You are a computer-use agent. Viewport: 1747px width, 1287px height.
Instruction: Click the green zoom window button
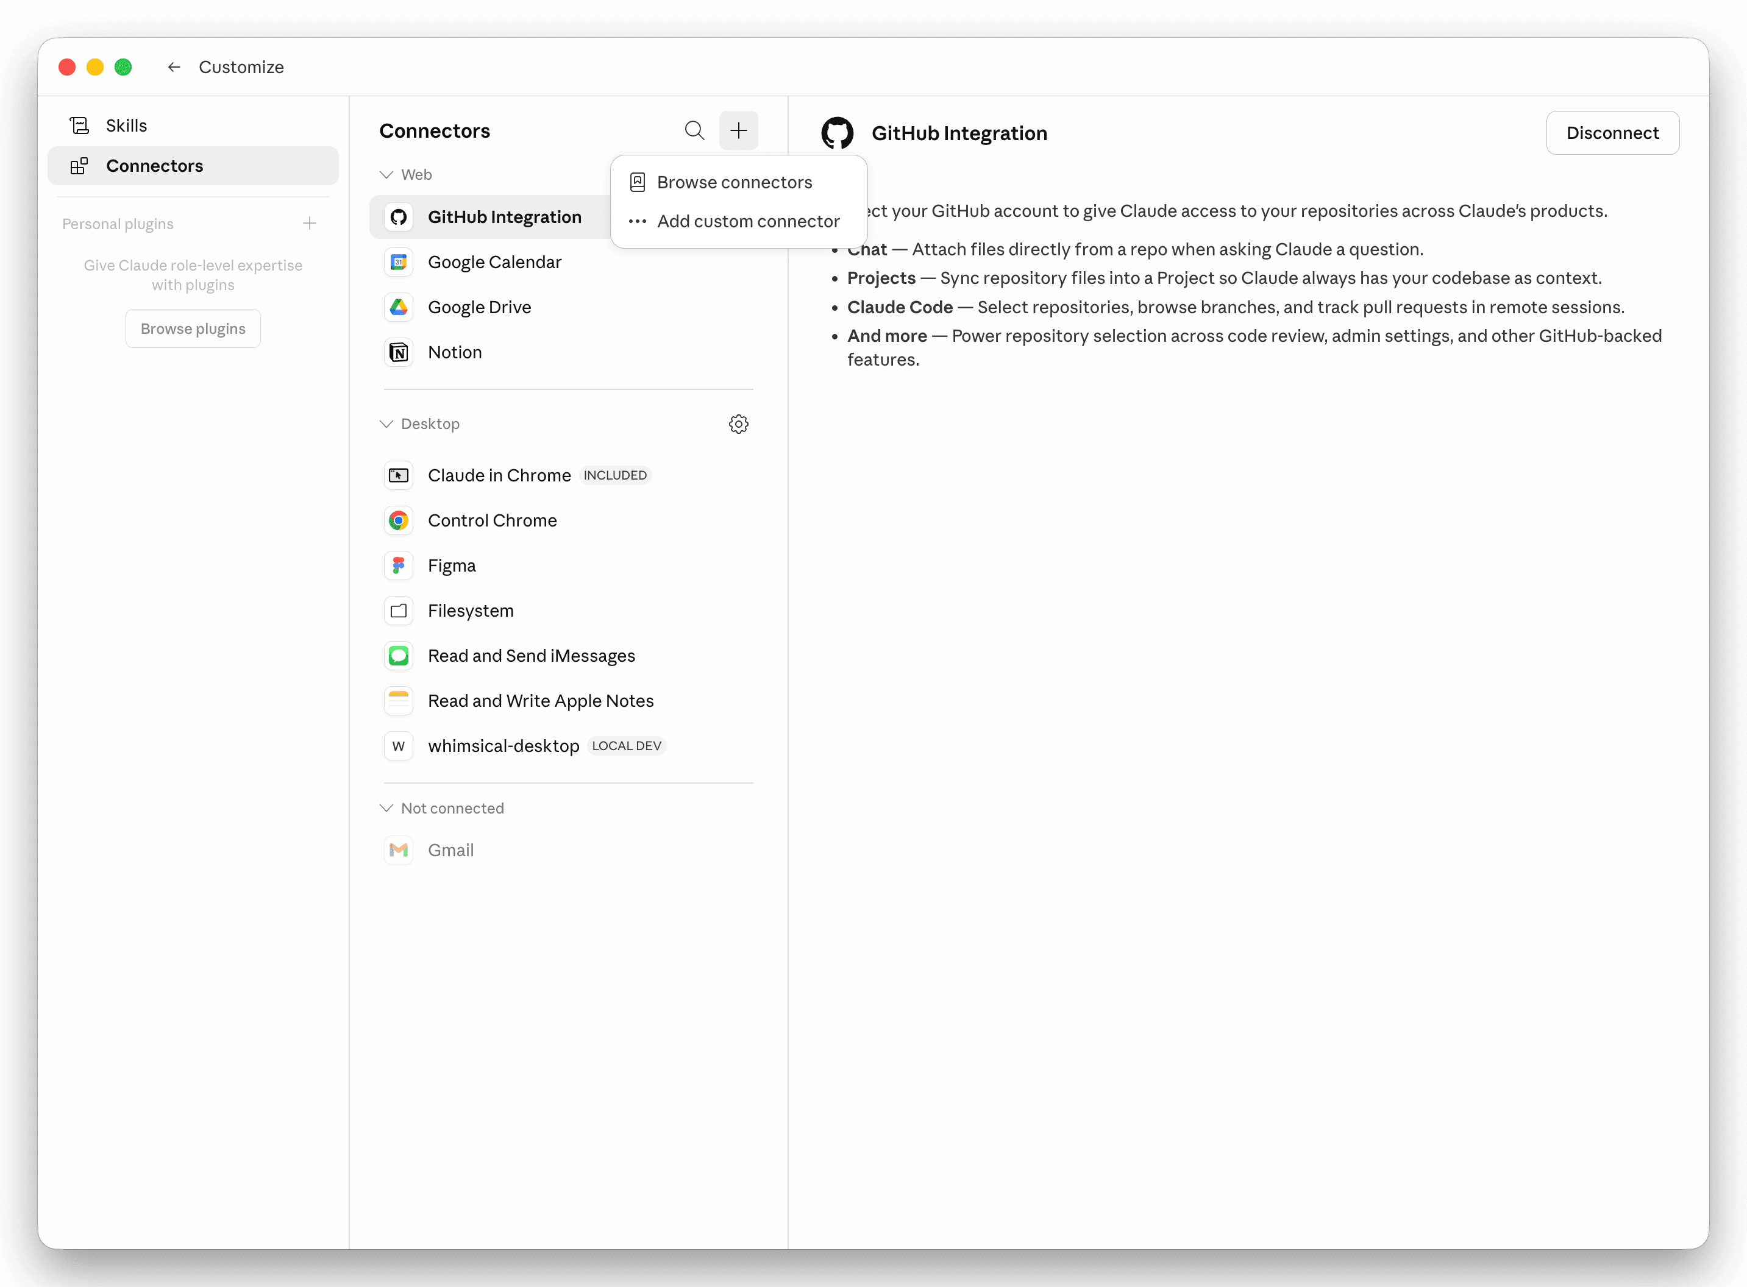pos(123,67)
